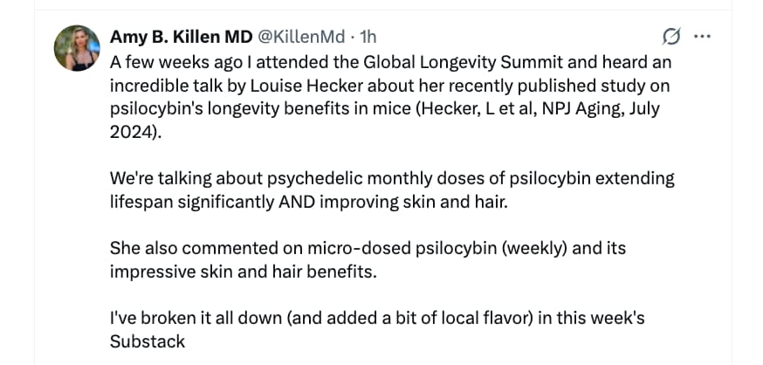Click the Grok explain-post icon
Screen dimensions: 763x365
pos(671,37)
